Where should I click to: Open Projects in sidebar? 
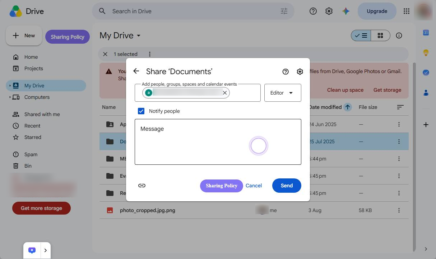coord(34,68)
